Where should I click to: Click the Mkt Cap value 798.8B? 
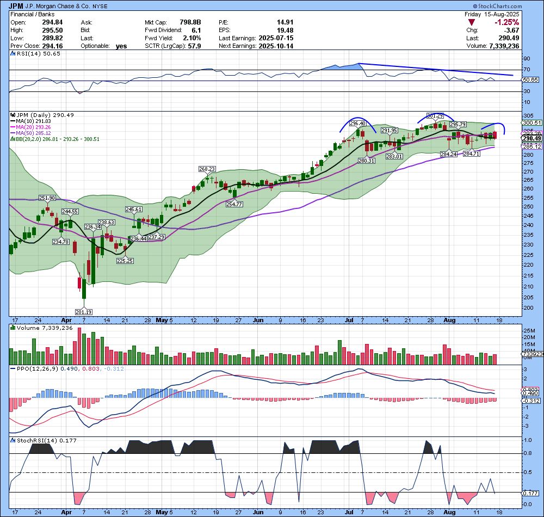[190, 22]
